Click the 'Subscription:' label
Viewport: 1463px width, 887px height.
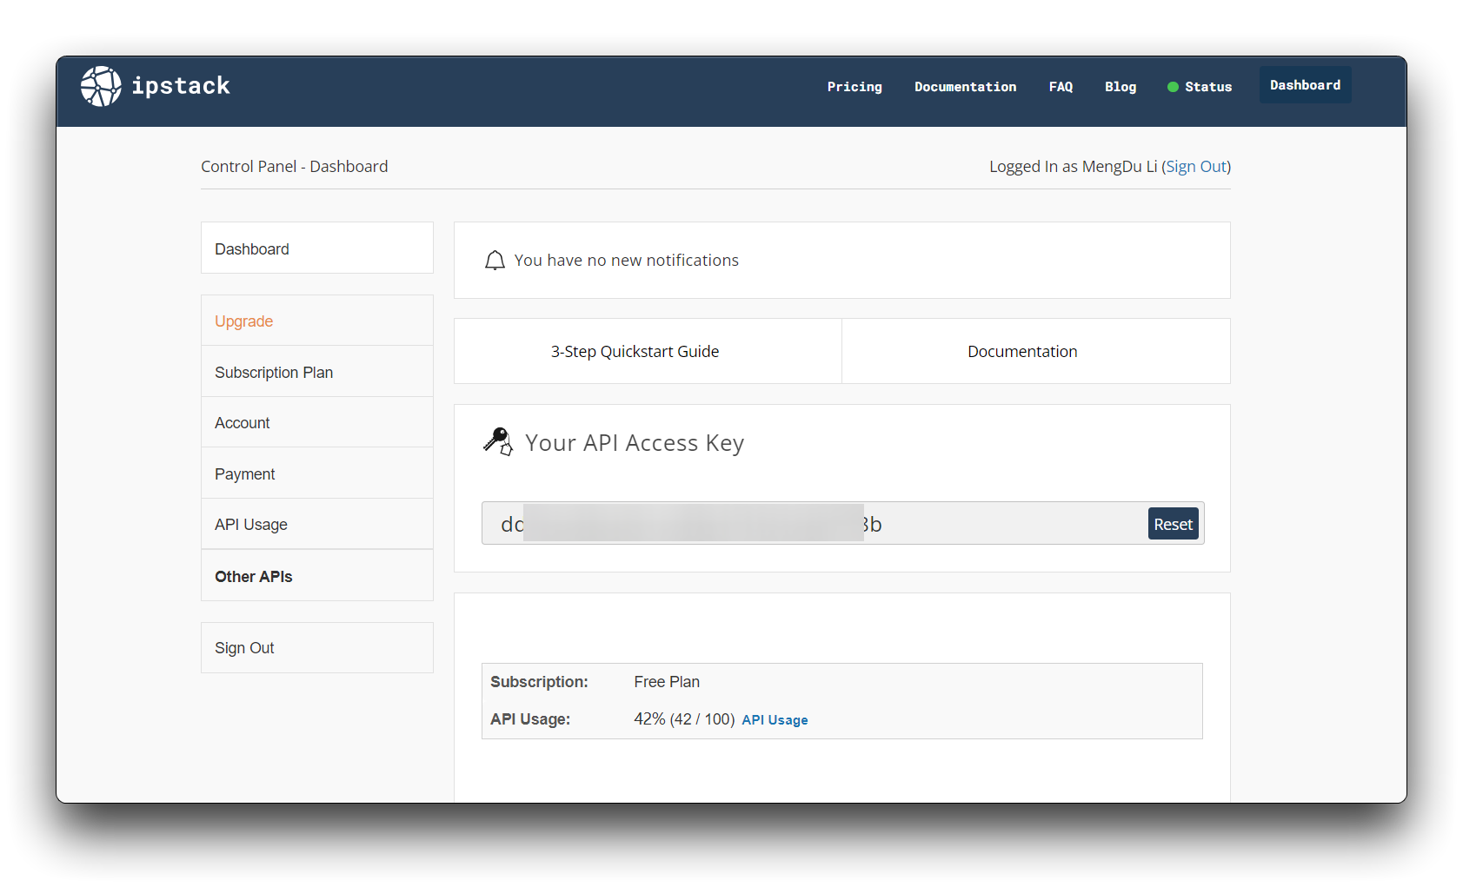click(539, 682)
